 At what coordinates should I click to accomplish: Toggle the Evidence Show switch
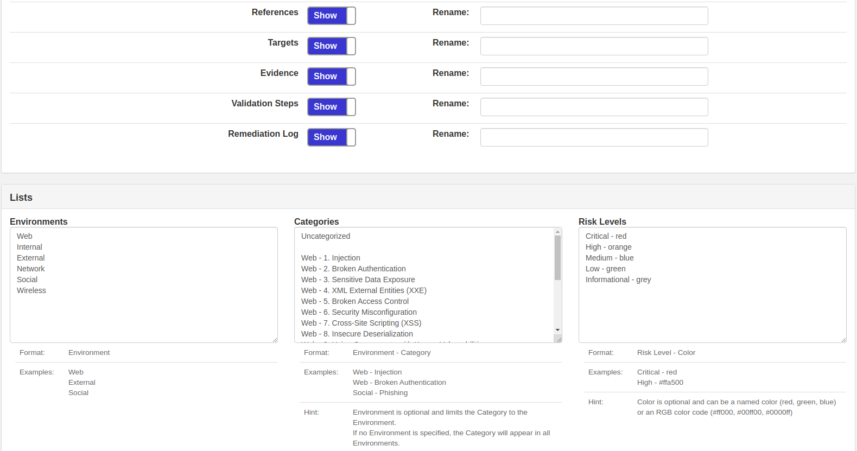click(x=332, y=77)
